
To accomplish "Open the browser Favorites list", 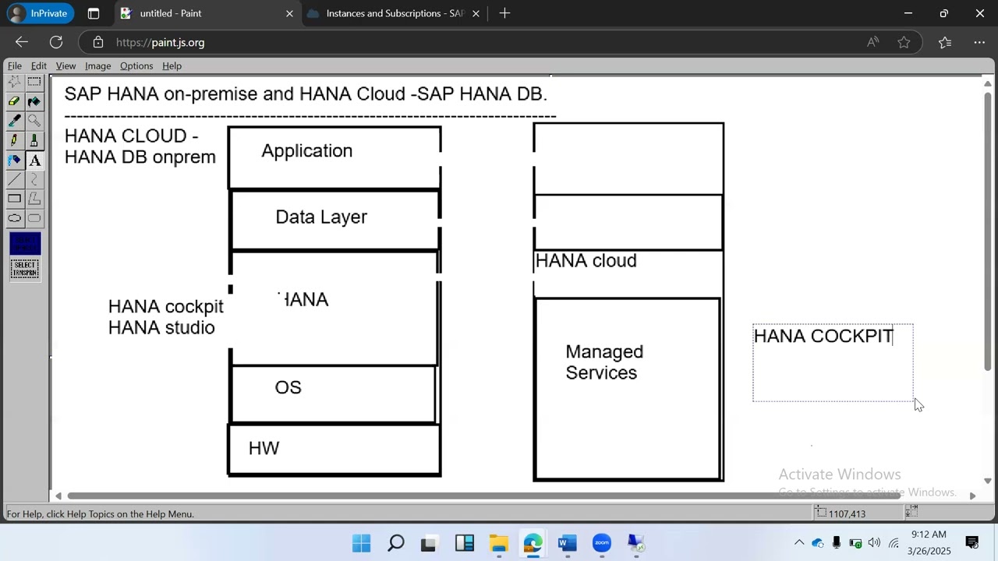I will 945,42.
